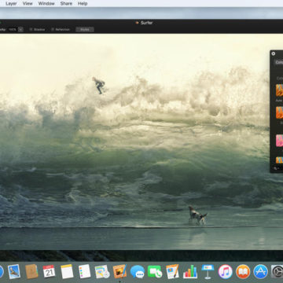
Task: Open Contacts from the Dock
Action: click(31, 271)
